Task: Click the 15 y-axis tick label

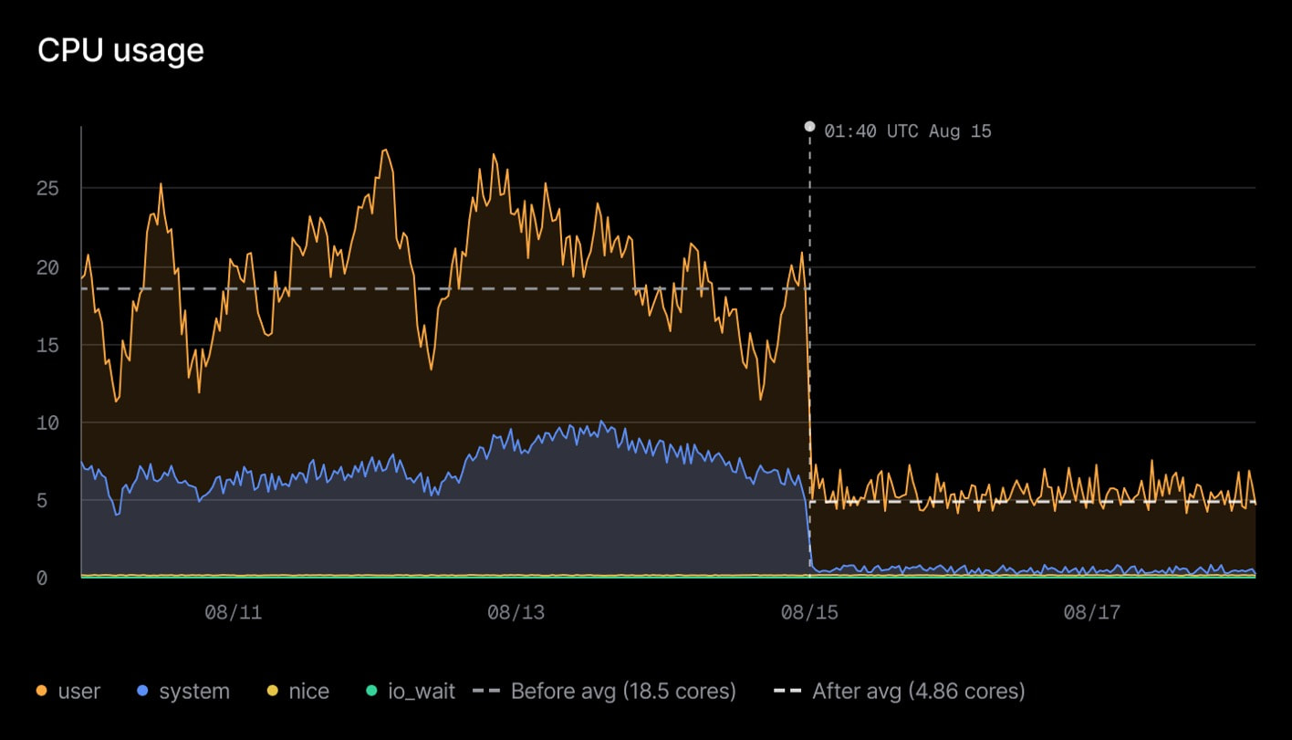Action: click(x=47, y=345)
